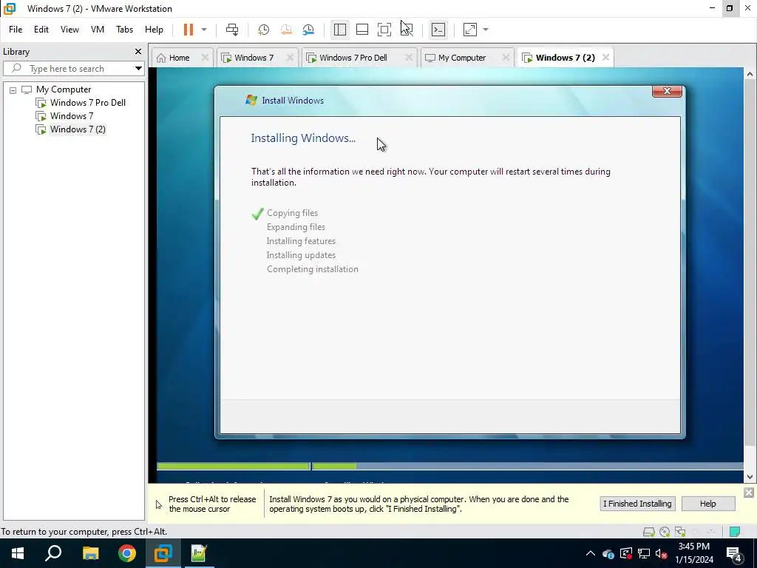Click the Help button in the install hint bar
This screenshot has width=757, height=568.
(x=707, y=504)
